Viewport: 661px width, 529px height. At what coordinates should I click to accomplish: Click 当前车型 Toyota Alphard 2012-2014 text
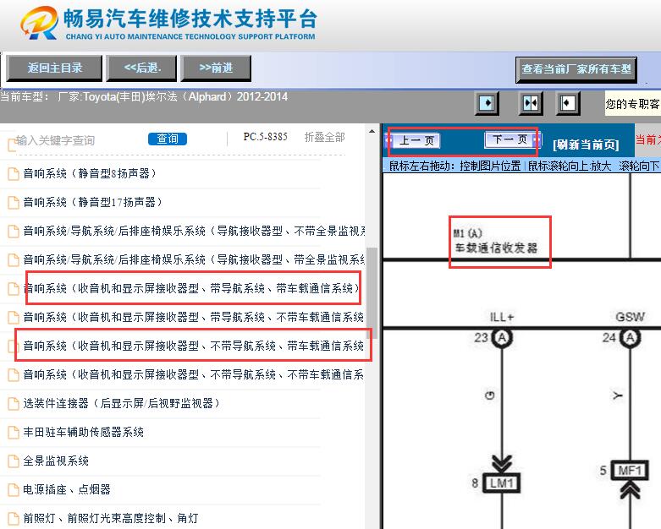[x=144, y=97]
